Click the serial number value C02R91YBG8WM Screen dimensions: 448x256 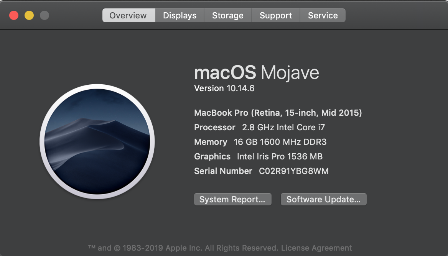tap(294, 171)
